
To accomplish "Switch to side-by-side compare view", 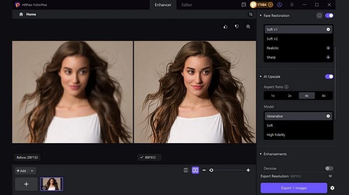I will point(195,170).
